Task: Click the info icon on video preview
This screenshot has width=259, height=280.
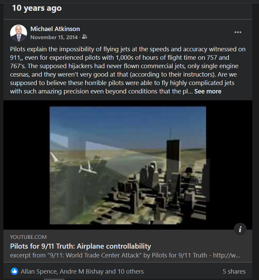Action: [x=240, y=229]
